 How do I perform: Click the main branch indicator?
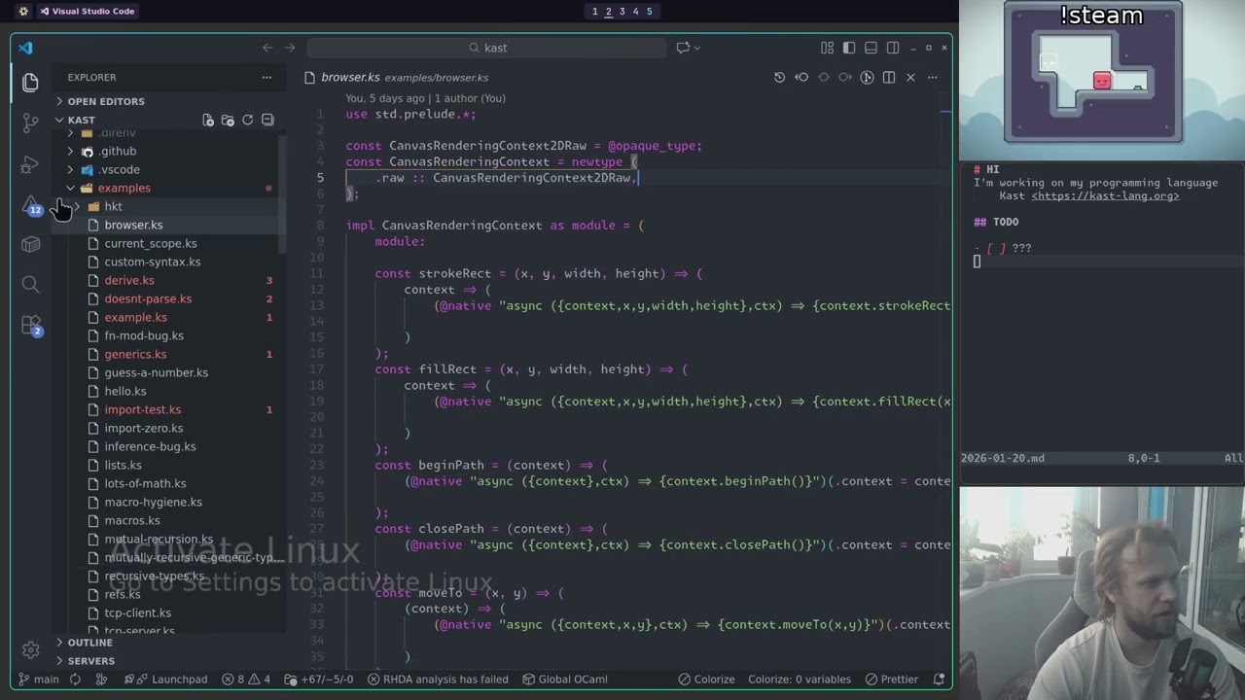[x=39, y=680]
